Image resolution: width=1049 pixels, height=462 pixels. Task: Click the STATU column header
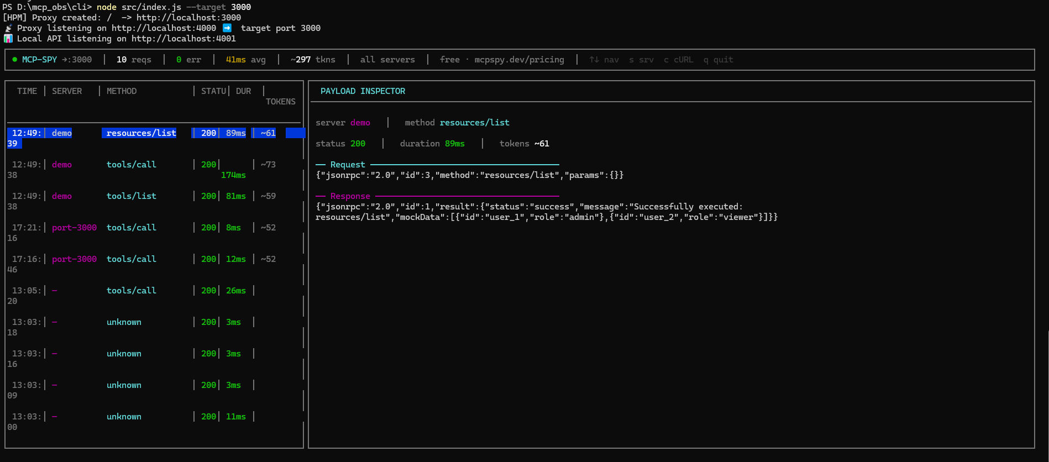(x=214, y=91)
